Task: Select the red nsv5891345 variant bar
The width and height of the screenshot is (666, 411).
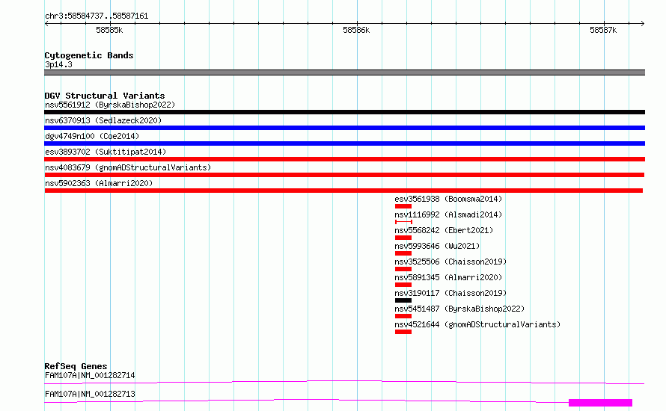Action: click(x=403, y=285)
